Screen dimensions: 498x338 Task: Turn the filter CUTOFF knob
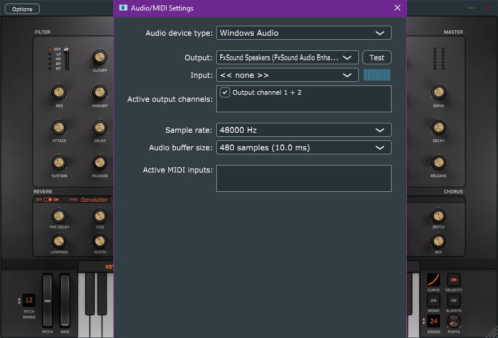tap(100, 57)
